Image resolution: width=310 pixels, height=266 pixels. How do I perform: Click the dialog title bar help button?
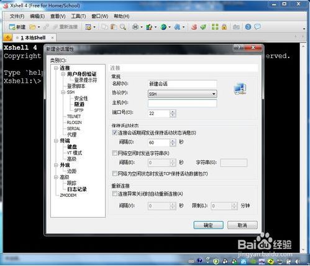239,47
